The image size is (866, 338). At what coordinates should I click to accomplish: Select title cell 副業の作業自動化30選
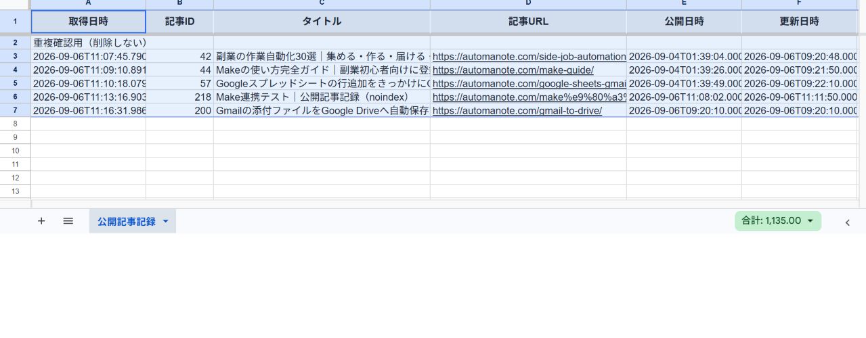[x=322, y=57]
